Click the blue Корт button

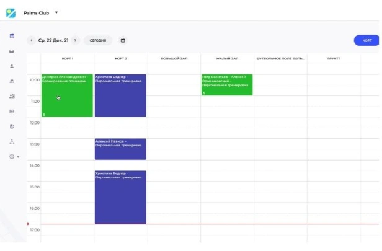[367, 40]
